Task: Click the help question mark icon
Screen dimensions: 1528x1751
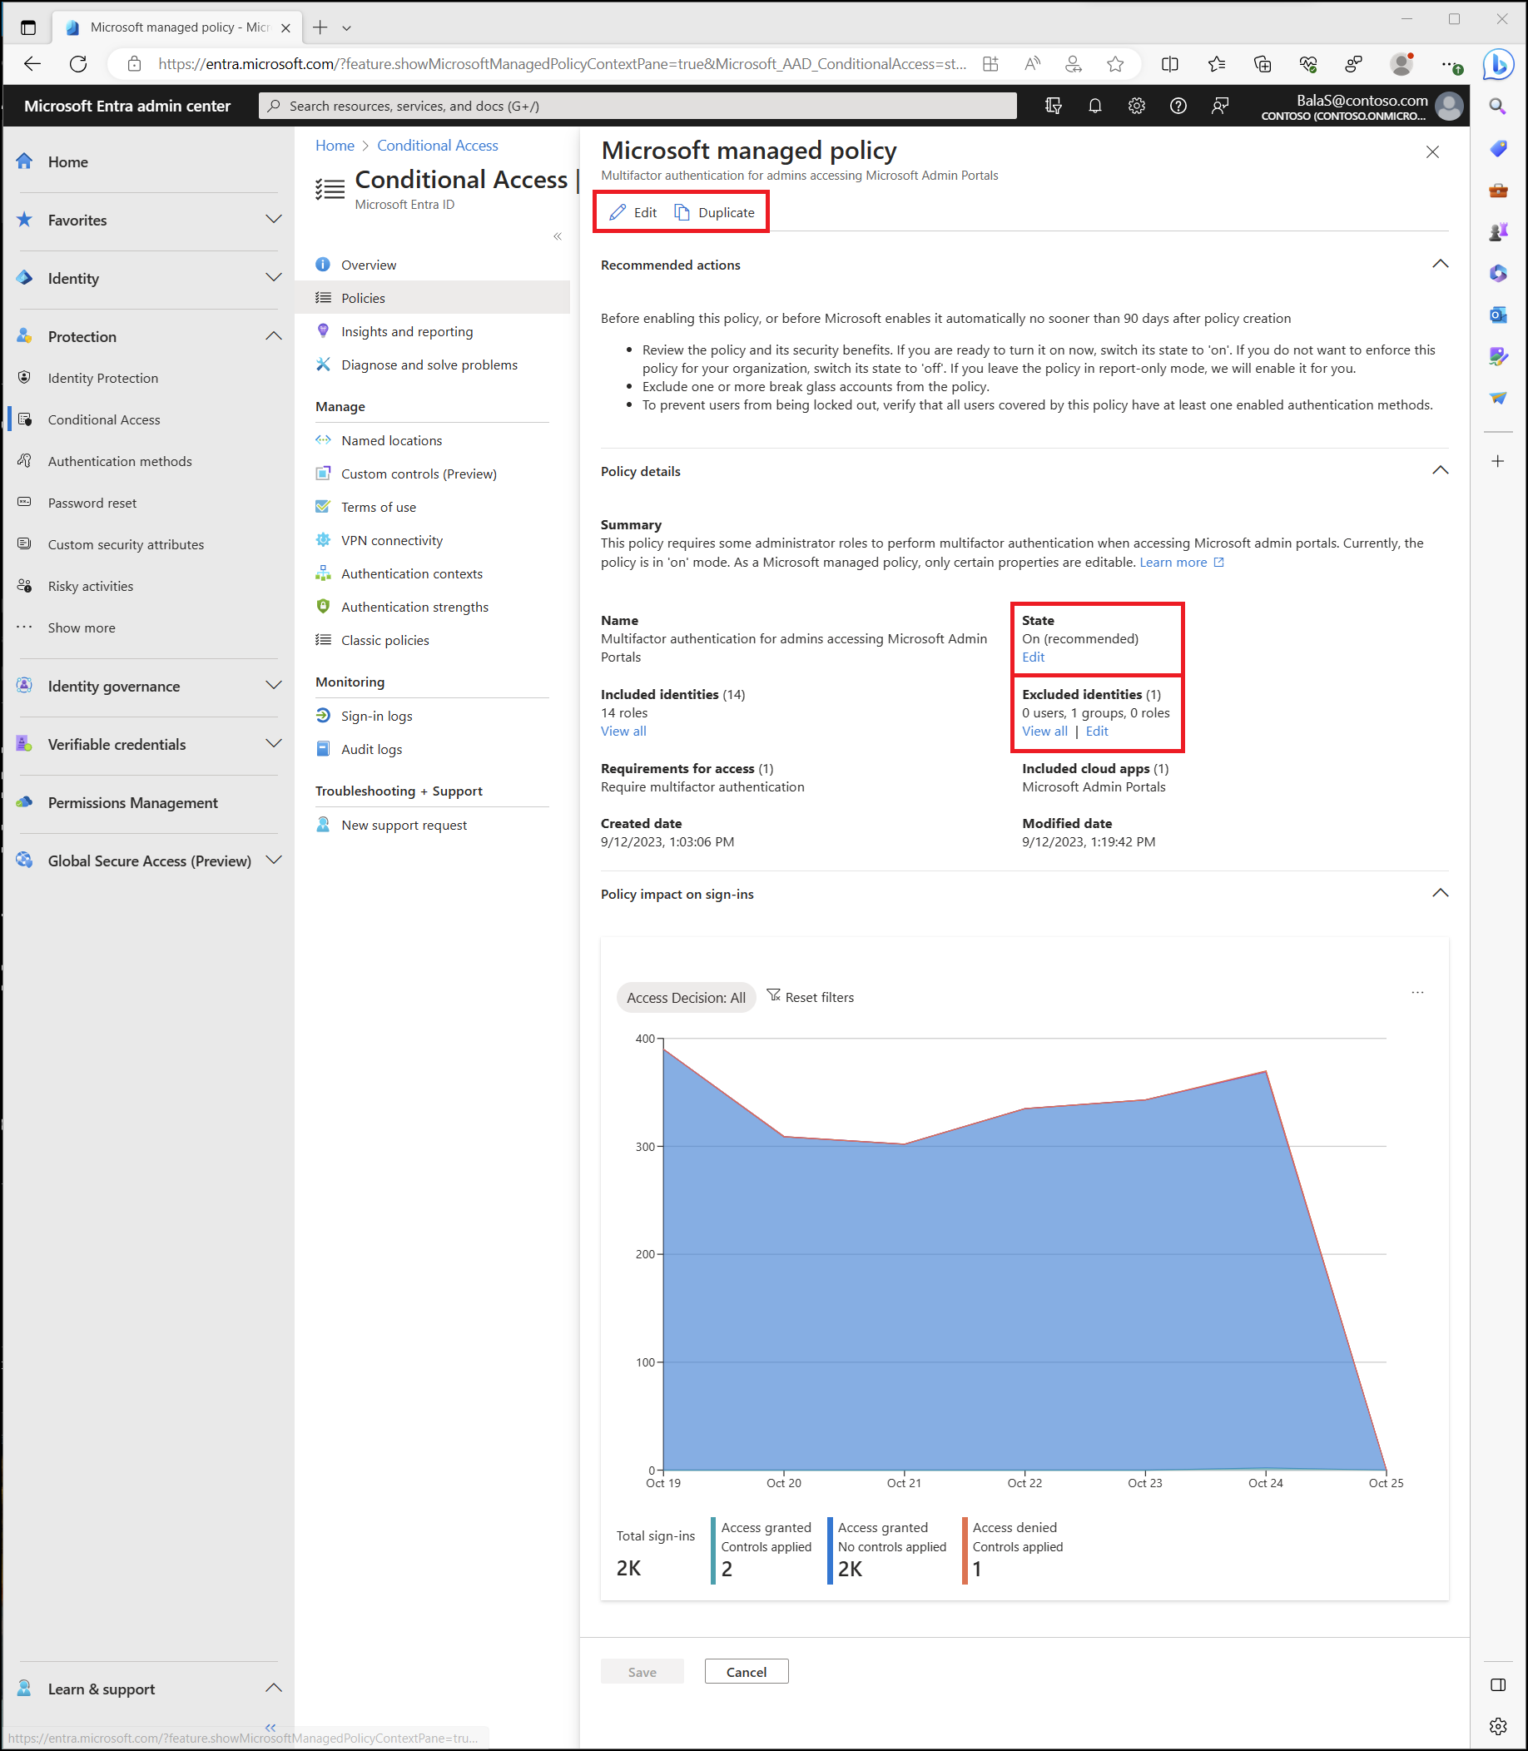Action: 1178,106
